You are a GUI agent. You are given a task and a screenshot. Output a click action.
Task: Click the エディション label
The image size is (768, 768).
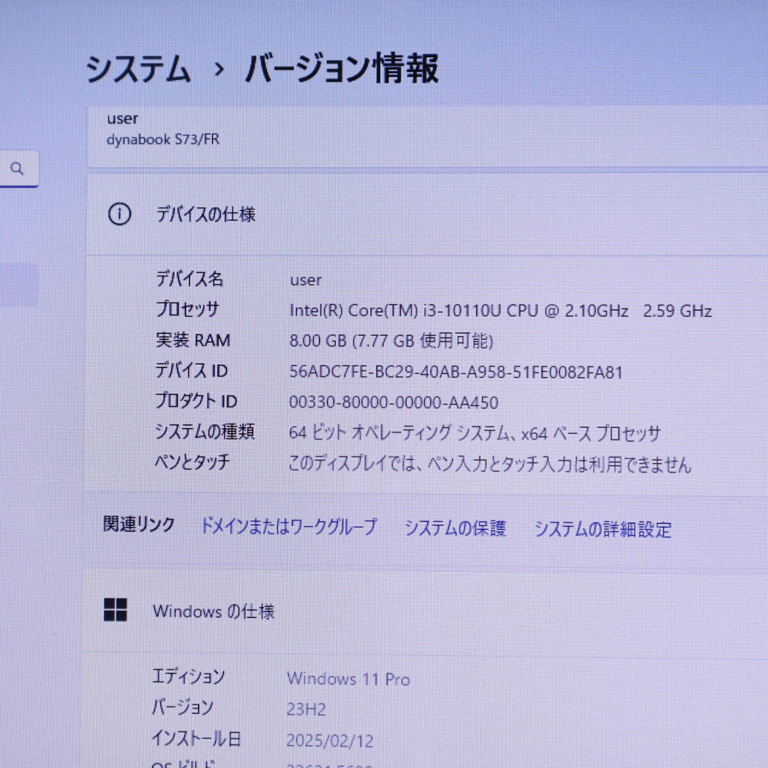point(188,676)
